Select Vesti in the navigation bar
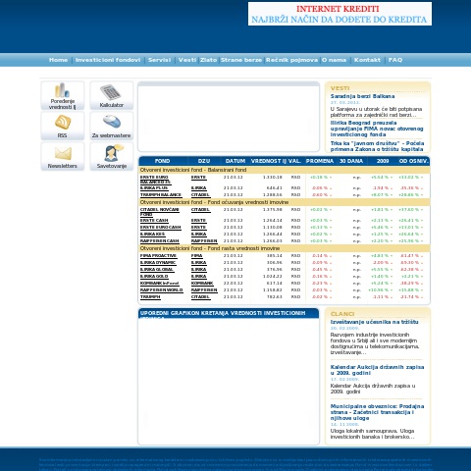This screenshot has width=471, height=471. [x=187, y=60]
